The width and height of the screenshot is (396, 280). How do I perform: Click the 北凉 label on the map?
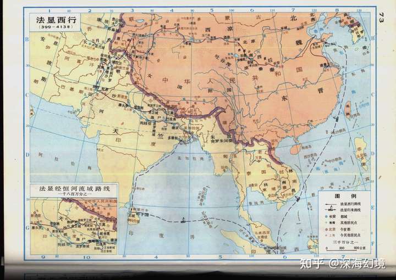coord(249,42)
